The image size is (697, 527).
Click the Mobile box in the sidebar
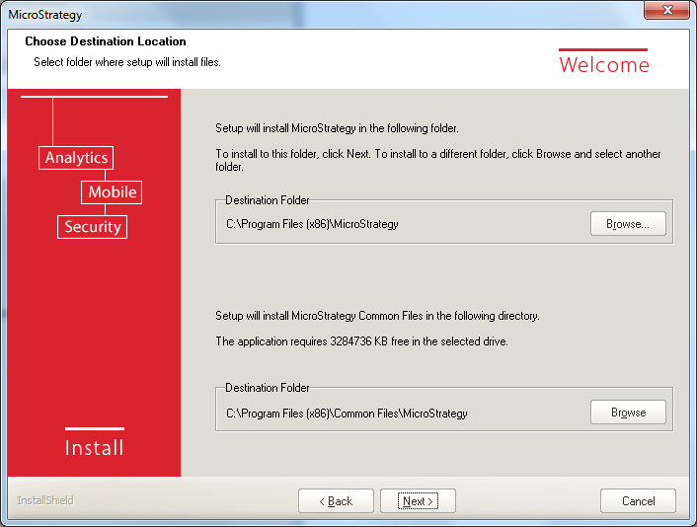pos(112,192)
